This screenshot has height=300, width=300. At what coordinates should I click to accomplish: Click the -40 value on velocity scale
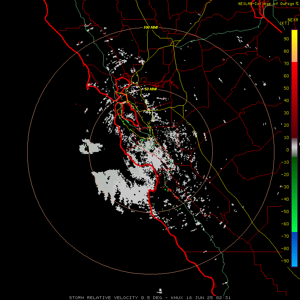285,199
